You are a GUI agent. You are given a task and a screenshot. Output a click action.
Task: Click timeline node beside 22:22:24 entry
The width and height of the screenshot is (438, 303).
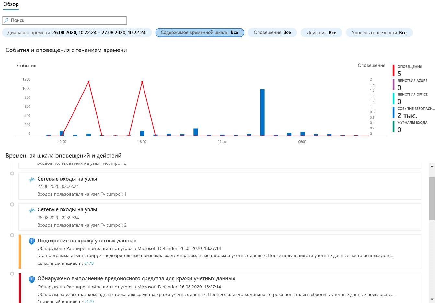[x=12, y=204]
